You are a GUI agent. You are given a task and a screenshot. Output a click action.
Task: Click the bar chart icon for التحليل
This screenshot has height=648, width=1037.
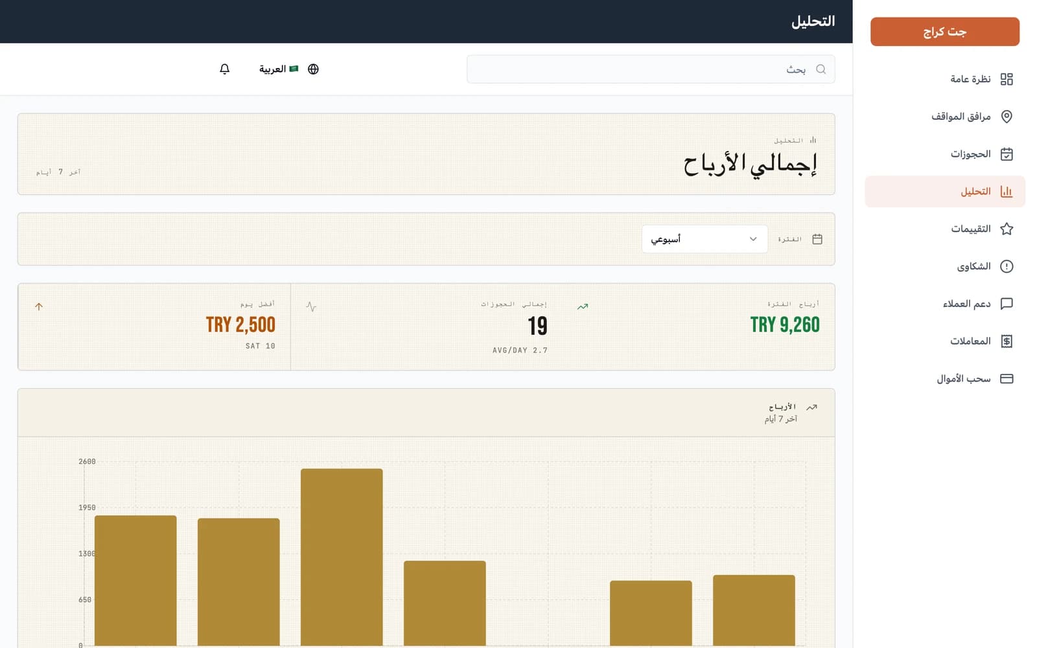click(1007, 191)
